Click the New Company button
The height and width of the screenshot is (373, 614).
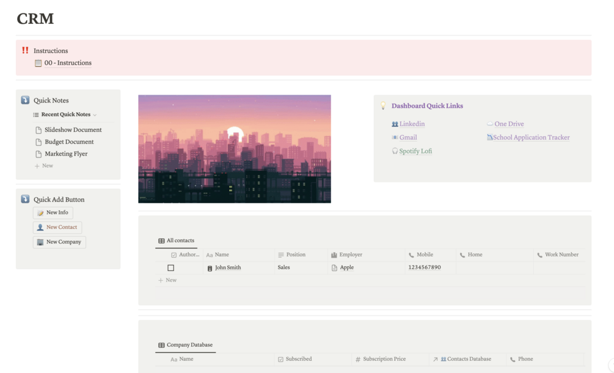pyautogui.click(x=59, y=242)
